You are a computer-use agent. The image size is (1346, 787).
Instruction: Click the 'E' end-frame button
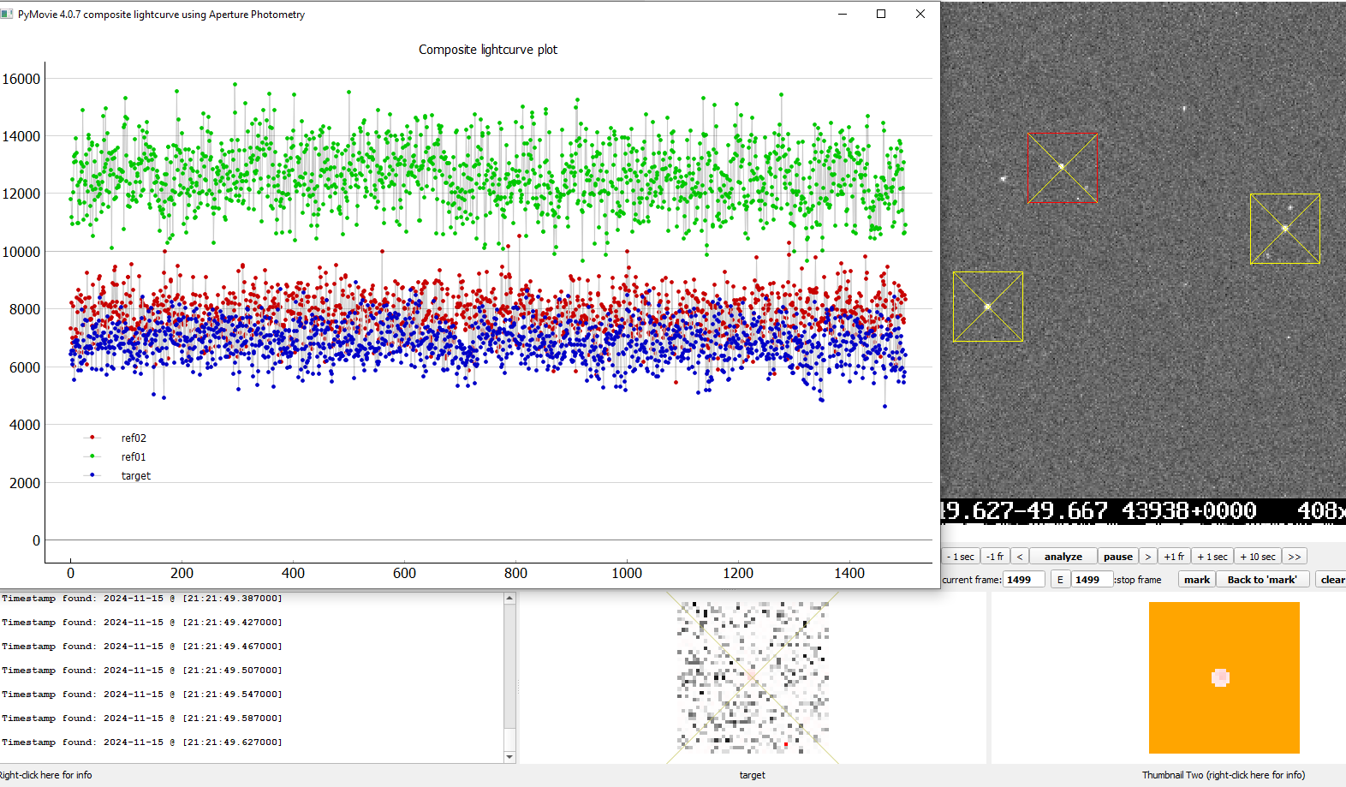click(1060, 580)
